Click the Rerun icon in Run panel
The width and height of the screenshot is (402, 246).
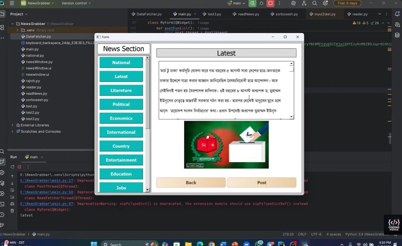point(12,167)
